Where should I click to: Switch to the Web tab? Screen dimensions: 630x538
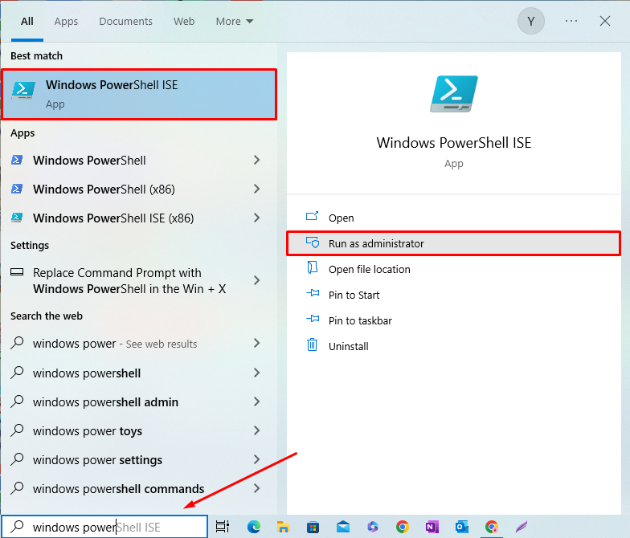coord(184,21)
